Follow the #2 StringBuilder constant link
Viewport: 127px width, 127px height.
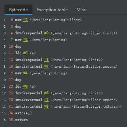tap(25, 20)
